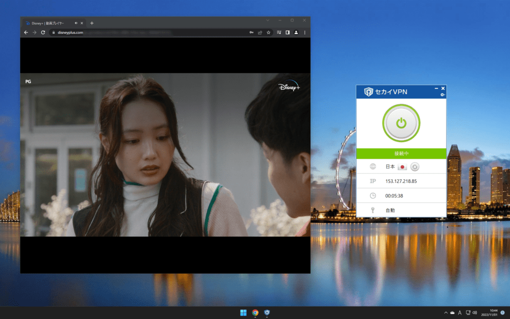Image resolution: width=510 pixels, height=319 pixels.
Task: Open セカイVPN settings gear
Action: [x=442, y=95]
